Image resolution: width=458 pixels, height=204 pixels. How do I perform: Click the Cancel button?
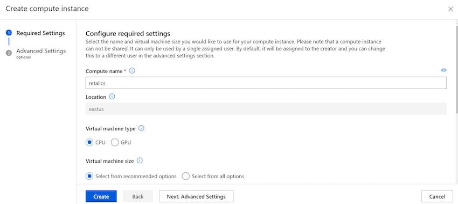click(437, 196)
